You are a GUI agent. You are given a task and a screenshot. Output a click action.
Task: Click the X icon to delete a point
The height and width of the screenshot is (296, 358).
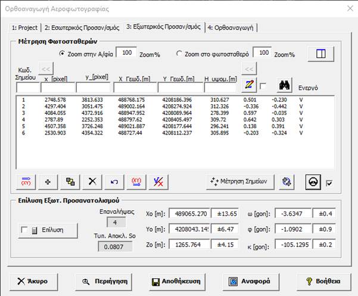[x=92, y=181]
